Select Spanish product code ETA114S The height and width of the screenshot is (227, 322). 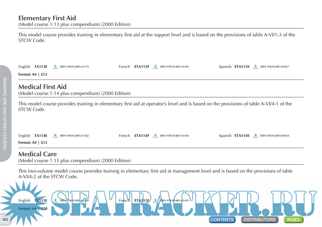coord(242,136)
